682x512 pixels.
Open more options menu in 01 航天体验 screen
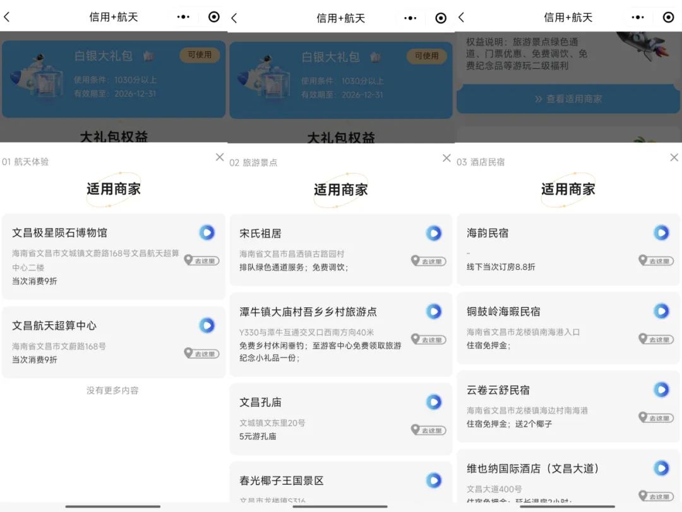pyautogui.click(x=183, y=17)
